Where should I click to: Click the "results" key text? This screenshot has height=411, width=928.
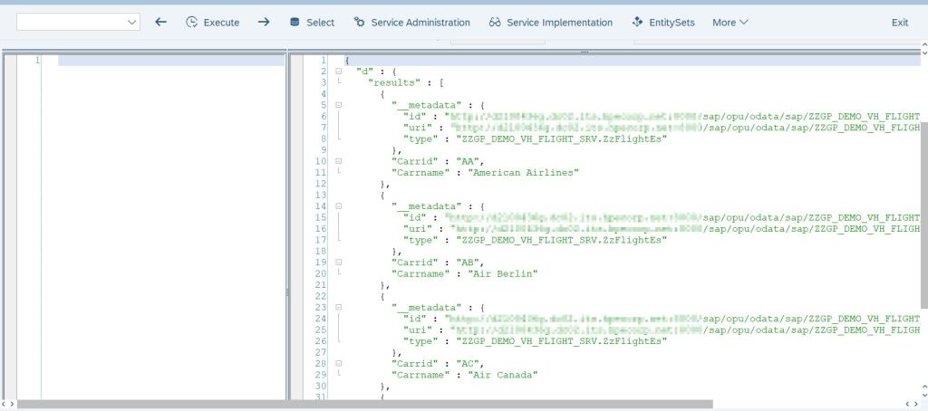[394, 82]
